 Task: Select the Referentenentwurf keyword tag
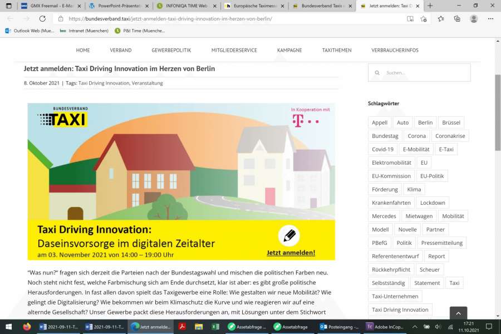point(395,256)
